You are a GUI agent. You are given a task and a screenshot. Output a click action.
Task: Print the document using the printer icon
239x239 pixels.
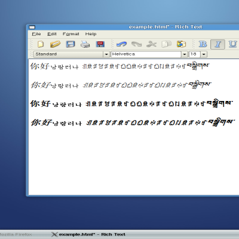click(85, 44)
